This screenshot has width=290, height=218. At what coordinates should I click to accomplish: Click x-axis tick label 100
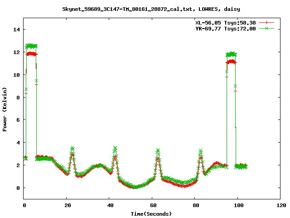(239, 205)
